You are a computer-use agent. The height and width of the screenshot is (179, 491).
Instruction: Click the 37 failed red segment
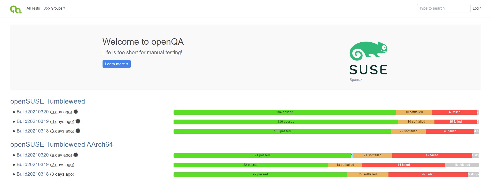pos(454,112)
